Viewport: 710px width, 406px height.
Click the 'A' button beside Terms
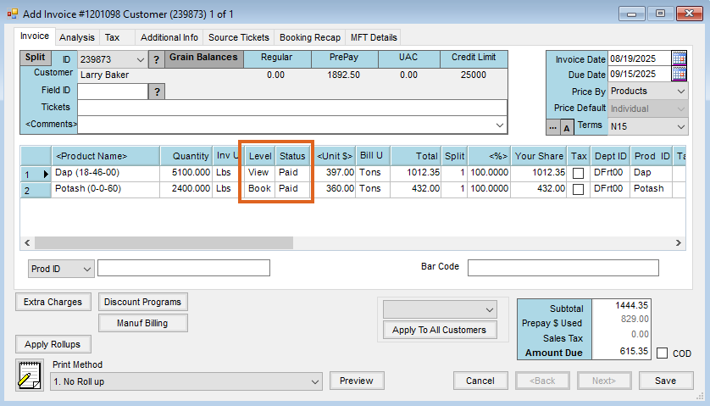567,127
